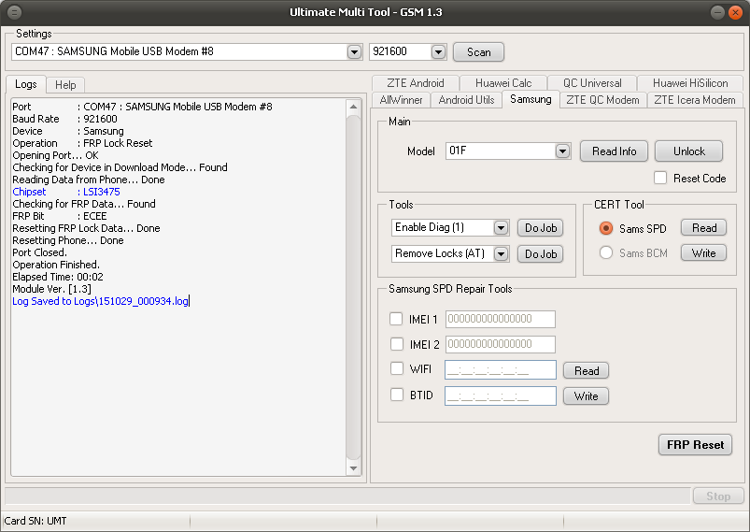The width and height of the screenshot is (750, 532).
Task: Select the Samsung tab
Action: point(531,99)
